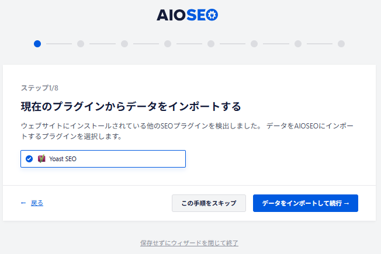Click the first wizard step dot

[37, 43]
